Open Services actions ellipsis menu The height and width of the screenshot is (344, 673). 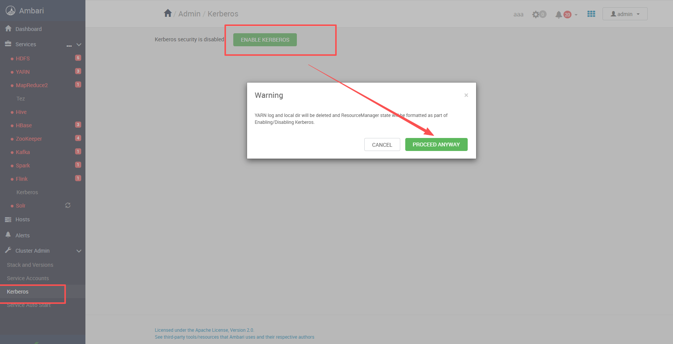(x=69, y=46)
